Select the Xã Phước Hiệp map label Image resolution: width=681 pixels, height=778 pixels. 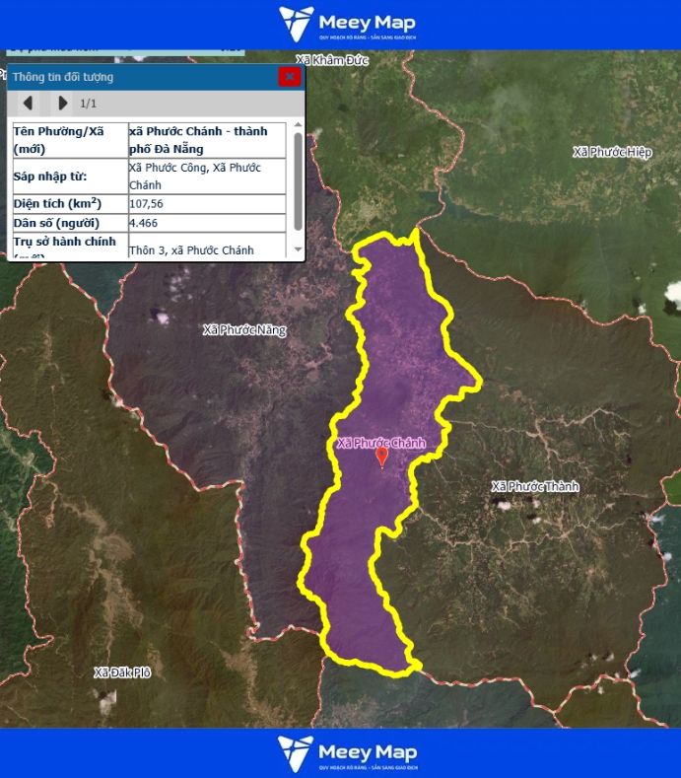612,152
